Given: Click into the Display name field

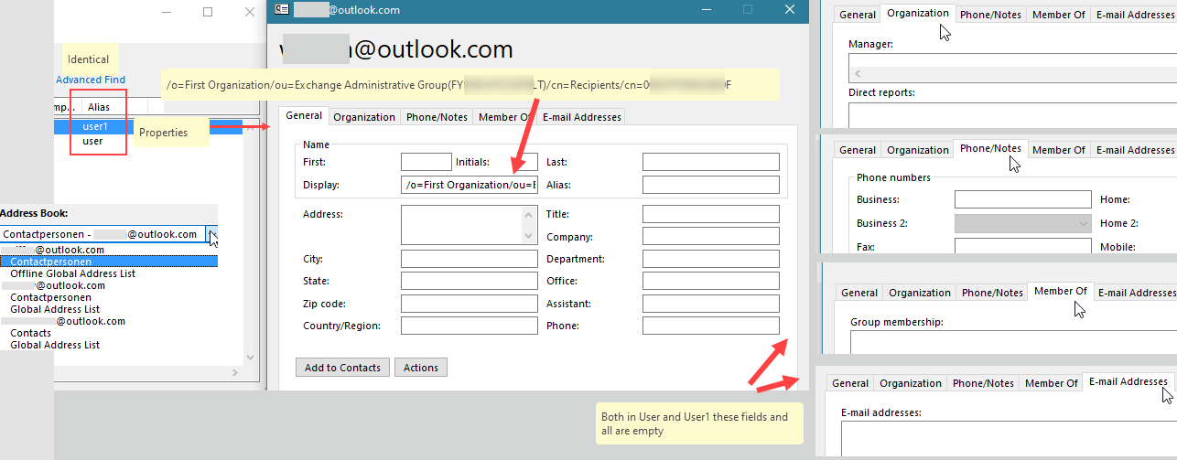Looking at the screenshot, I should coord(469,185).
